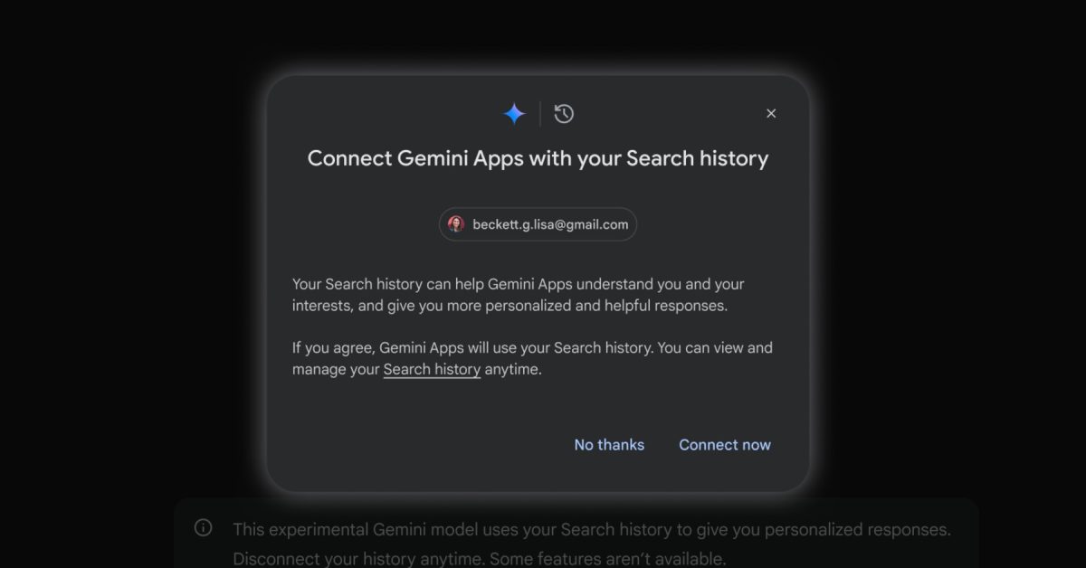Image resolution: width=1086 pixels, height=568 pixels.
Task: Click the word "anytime." after Search history link
Action: pos(513,369)
